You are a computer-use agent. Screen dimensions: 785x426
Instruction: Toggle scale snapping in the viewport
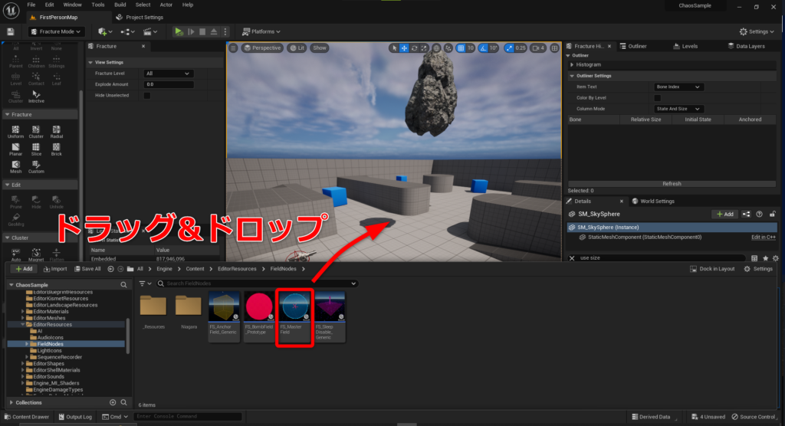pos(509,48)
